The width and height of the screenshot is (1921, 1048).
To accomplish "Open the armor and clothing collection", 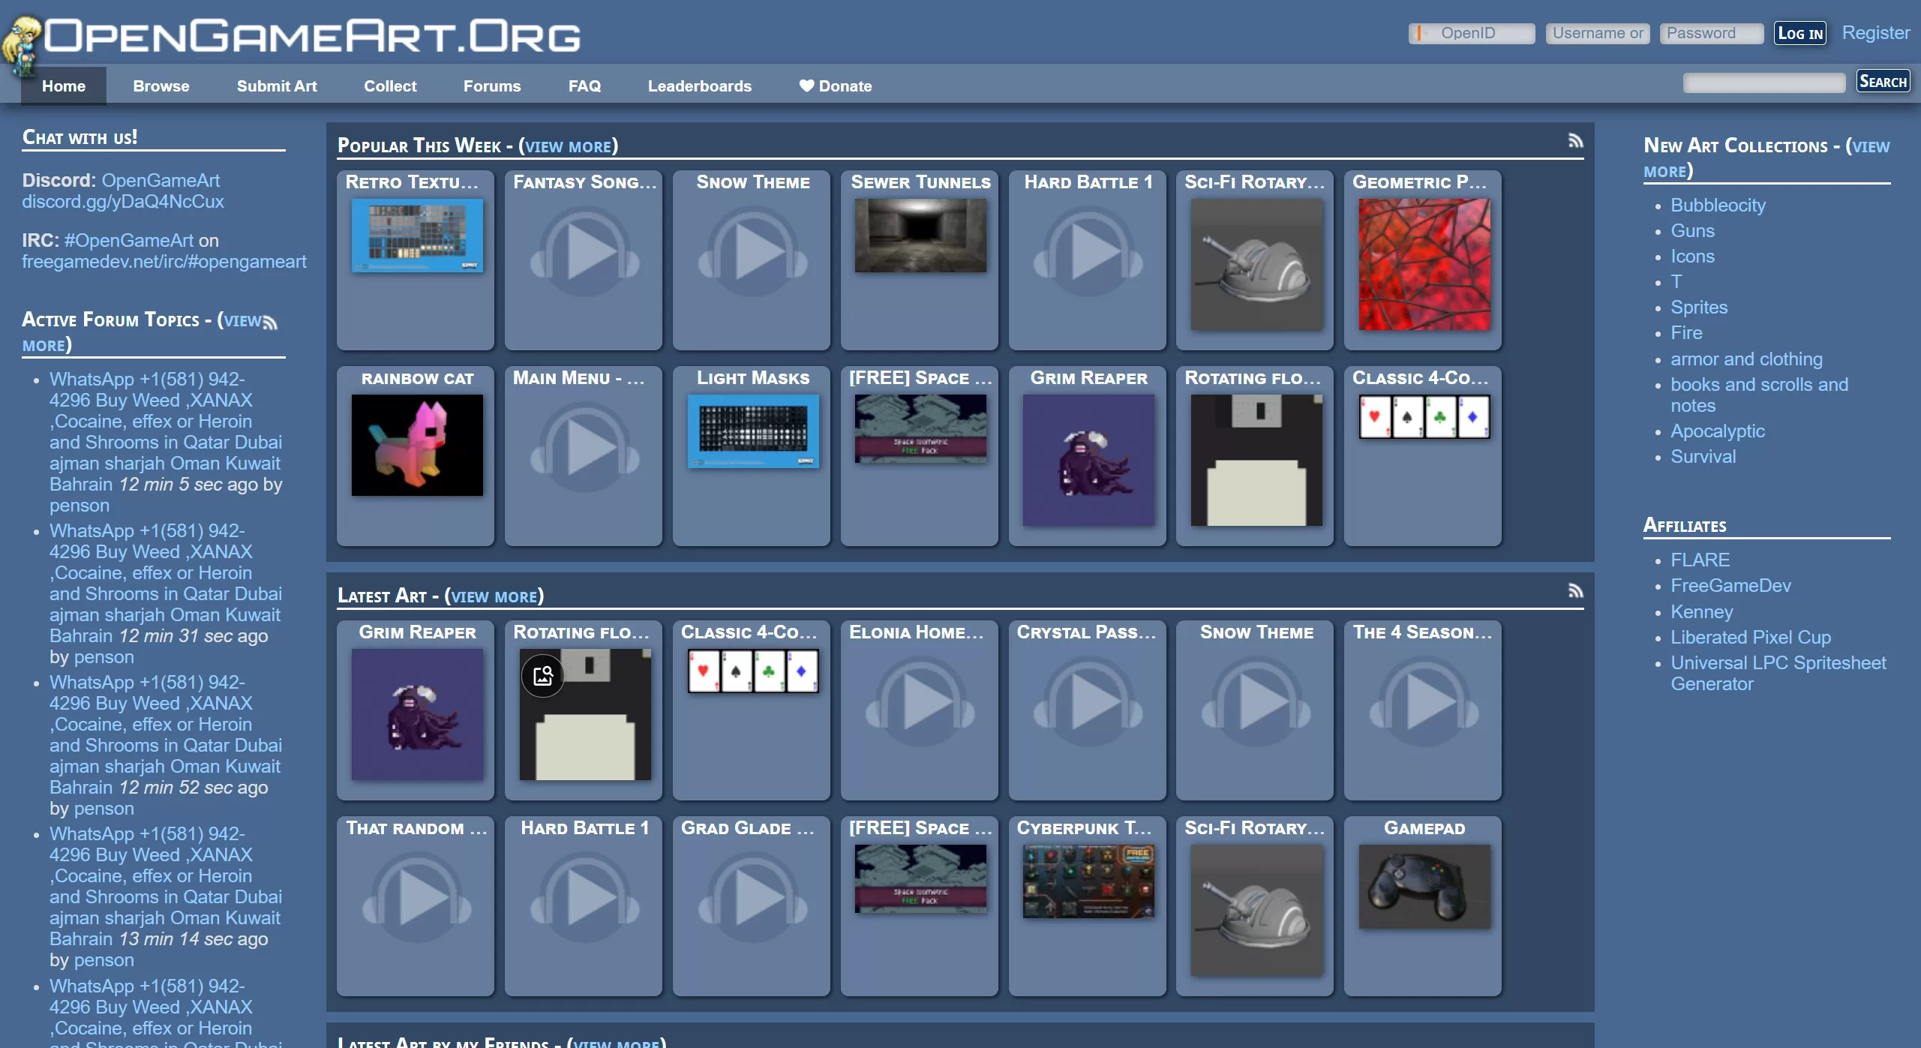I will (1746, 359).
